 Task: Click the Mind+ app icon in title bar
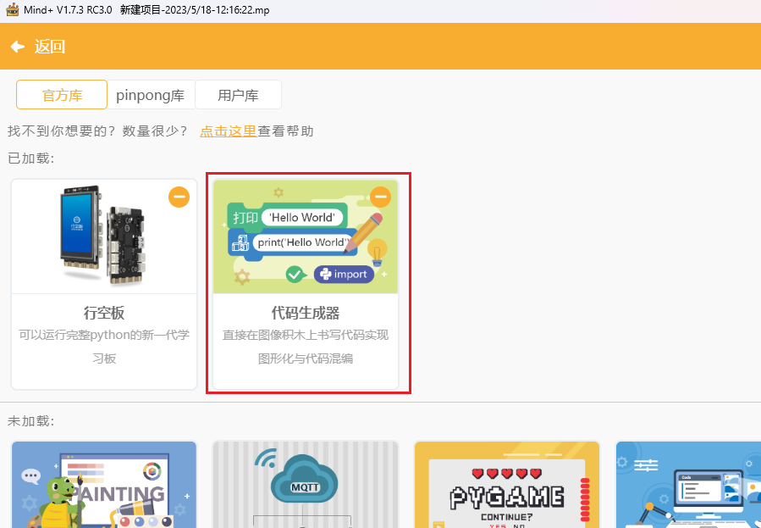point(12,9)
